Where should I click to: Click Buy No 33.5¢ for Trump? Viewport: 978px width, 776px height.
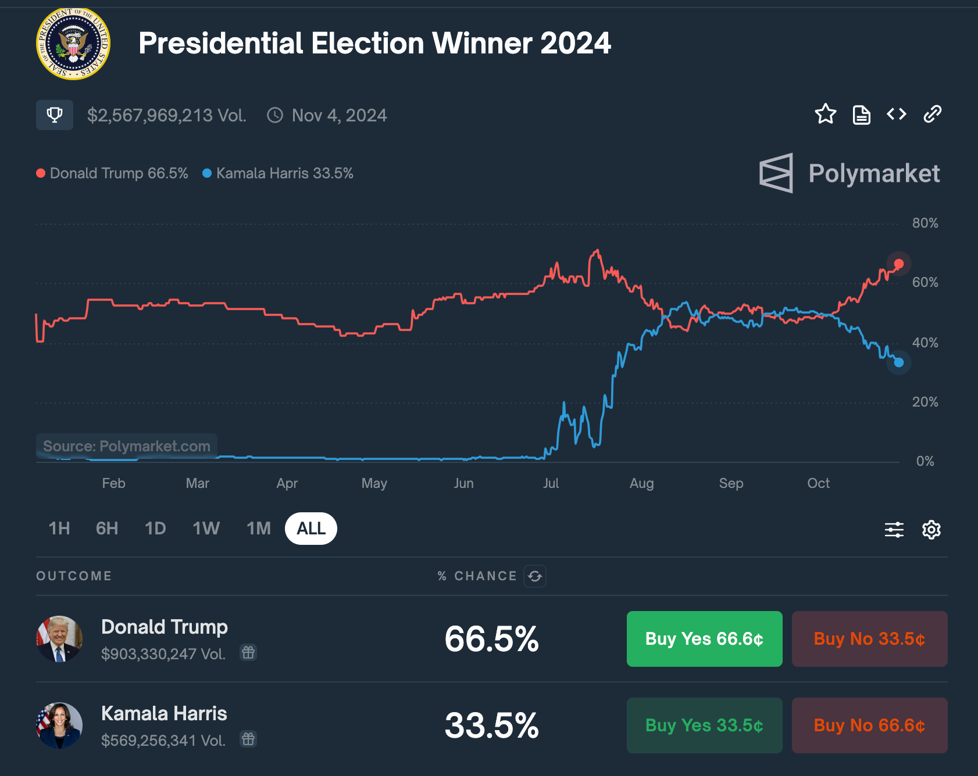[x=869, y=639]
